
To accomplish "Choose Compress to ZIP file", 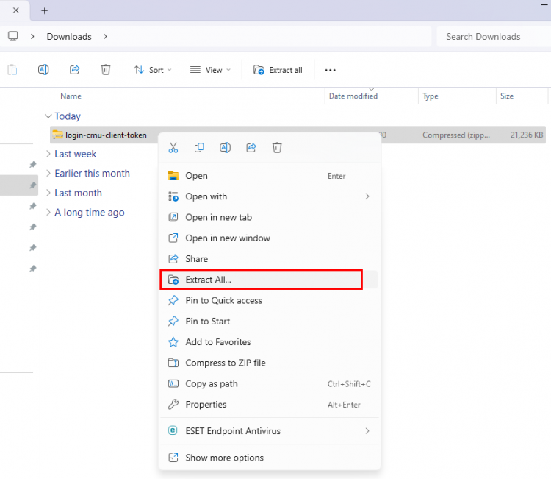I will pyautogui.click(x=225, y=363).
